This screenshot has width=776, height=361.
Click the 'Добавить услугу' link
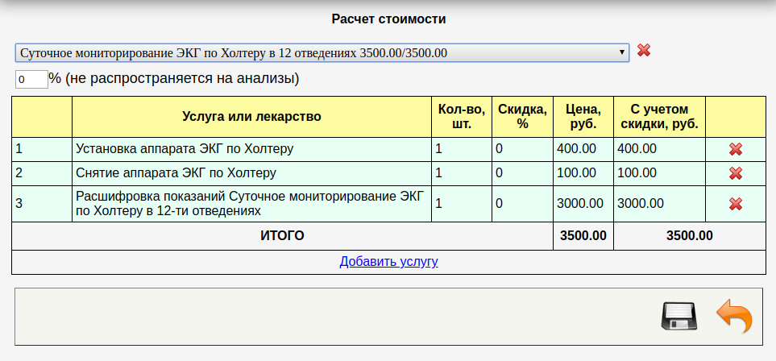(388, 262)
